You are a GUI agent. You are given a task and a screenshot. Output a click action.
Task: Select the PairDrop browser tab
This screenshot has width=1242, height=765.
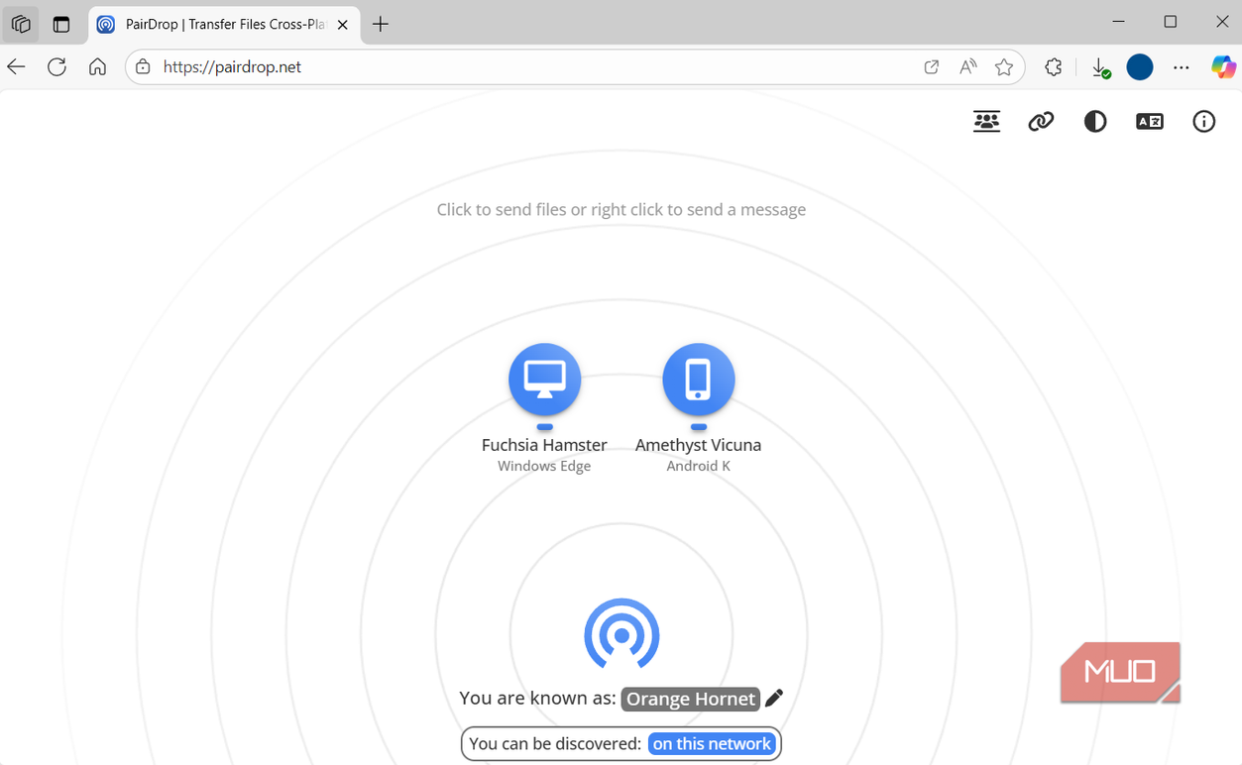click(224, 24)
